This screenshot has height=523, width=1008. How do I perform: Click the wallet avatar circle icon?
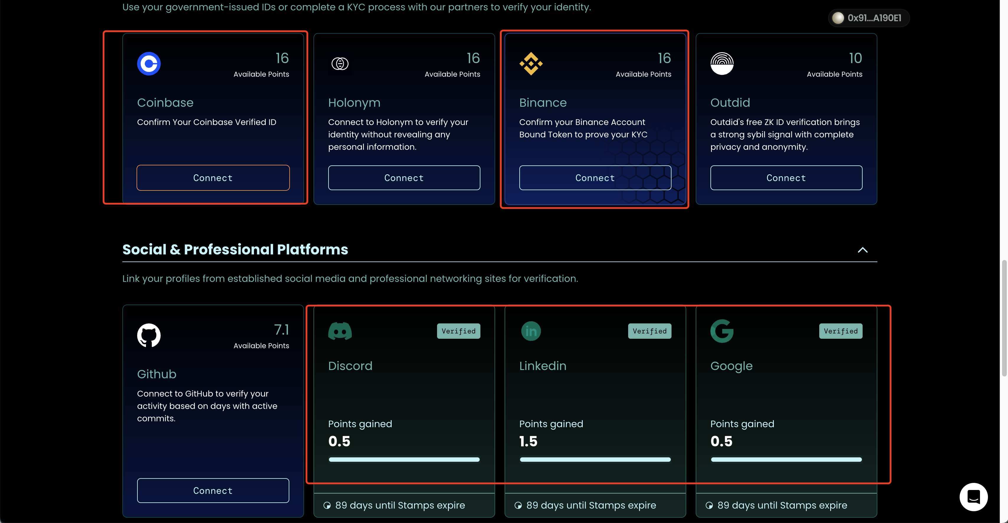838,18
